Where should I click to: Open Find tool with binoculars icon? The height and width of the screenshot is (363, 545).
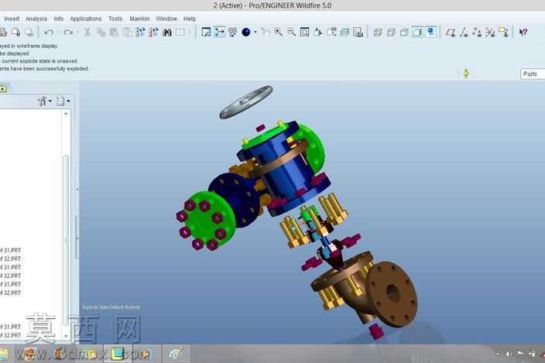[x=167, y=33]
